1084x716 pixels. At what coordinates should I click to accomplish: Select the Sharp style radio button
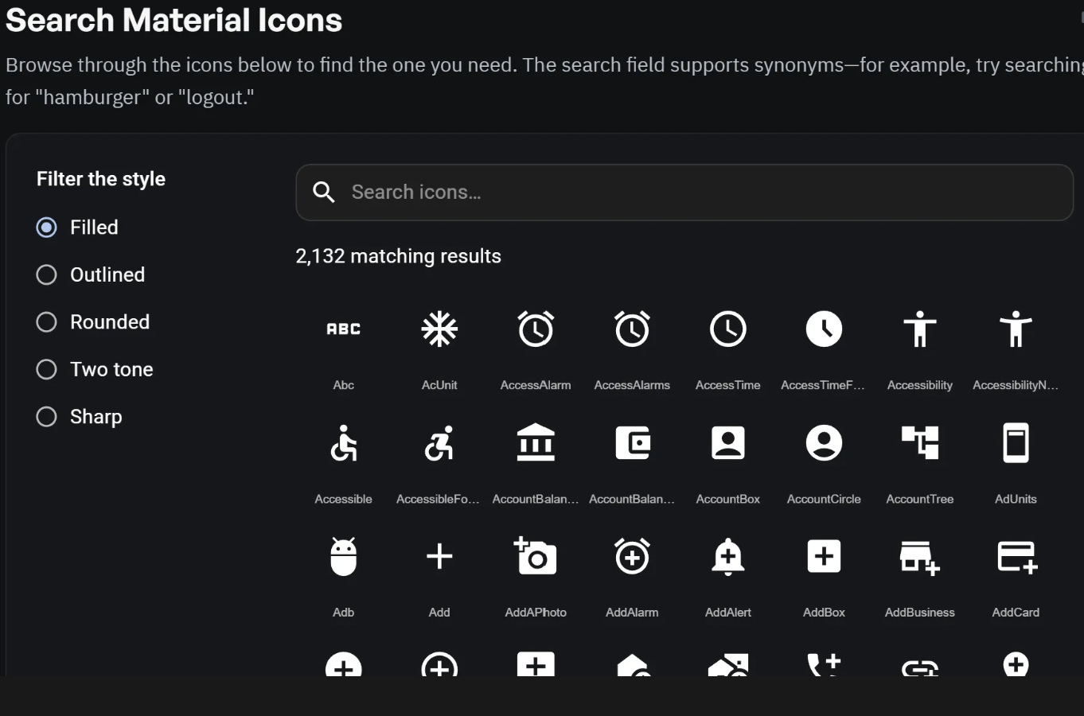[47, 417]
